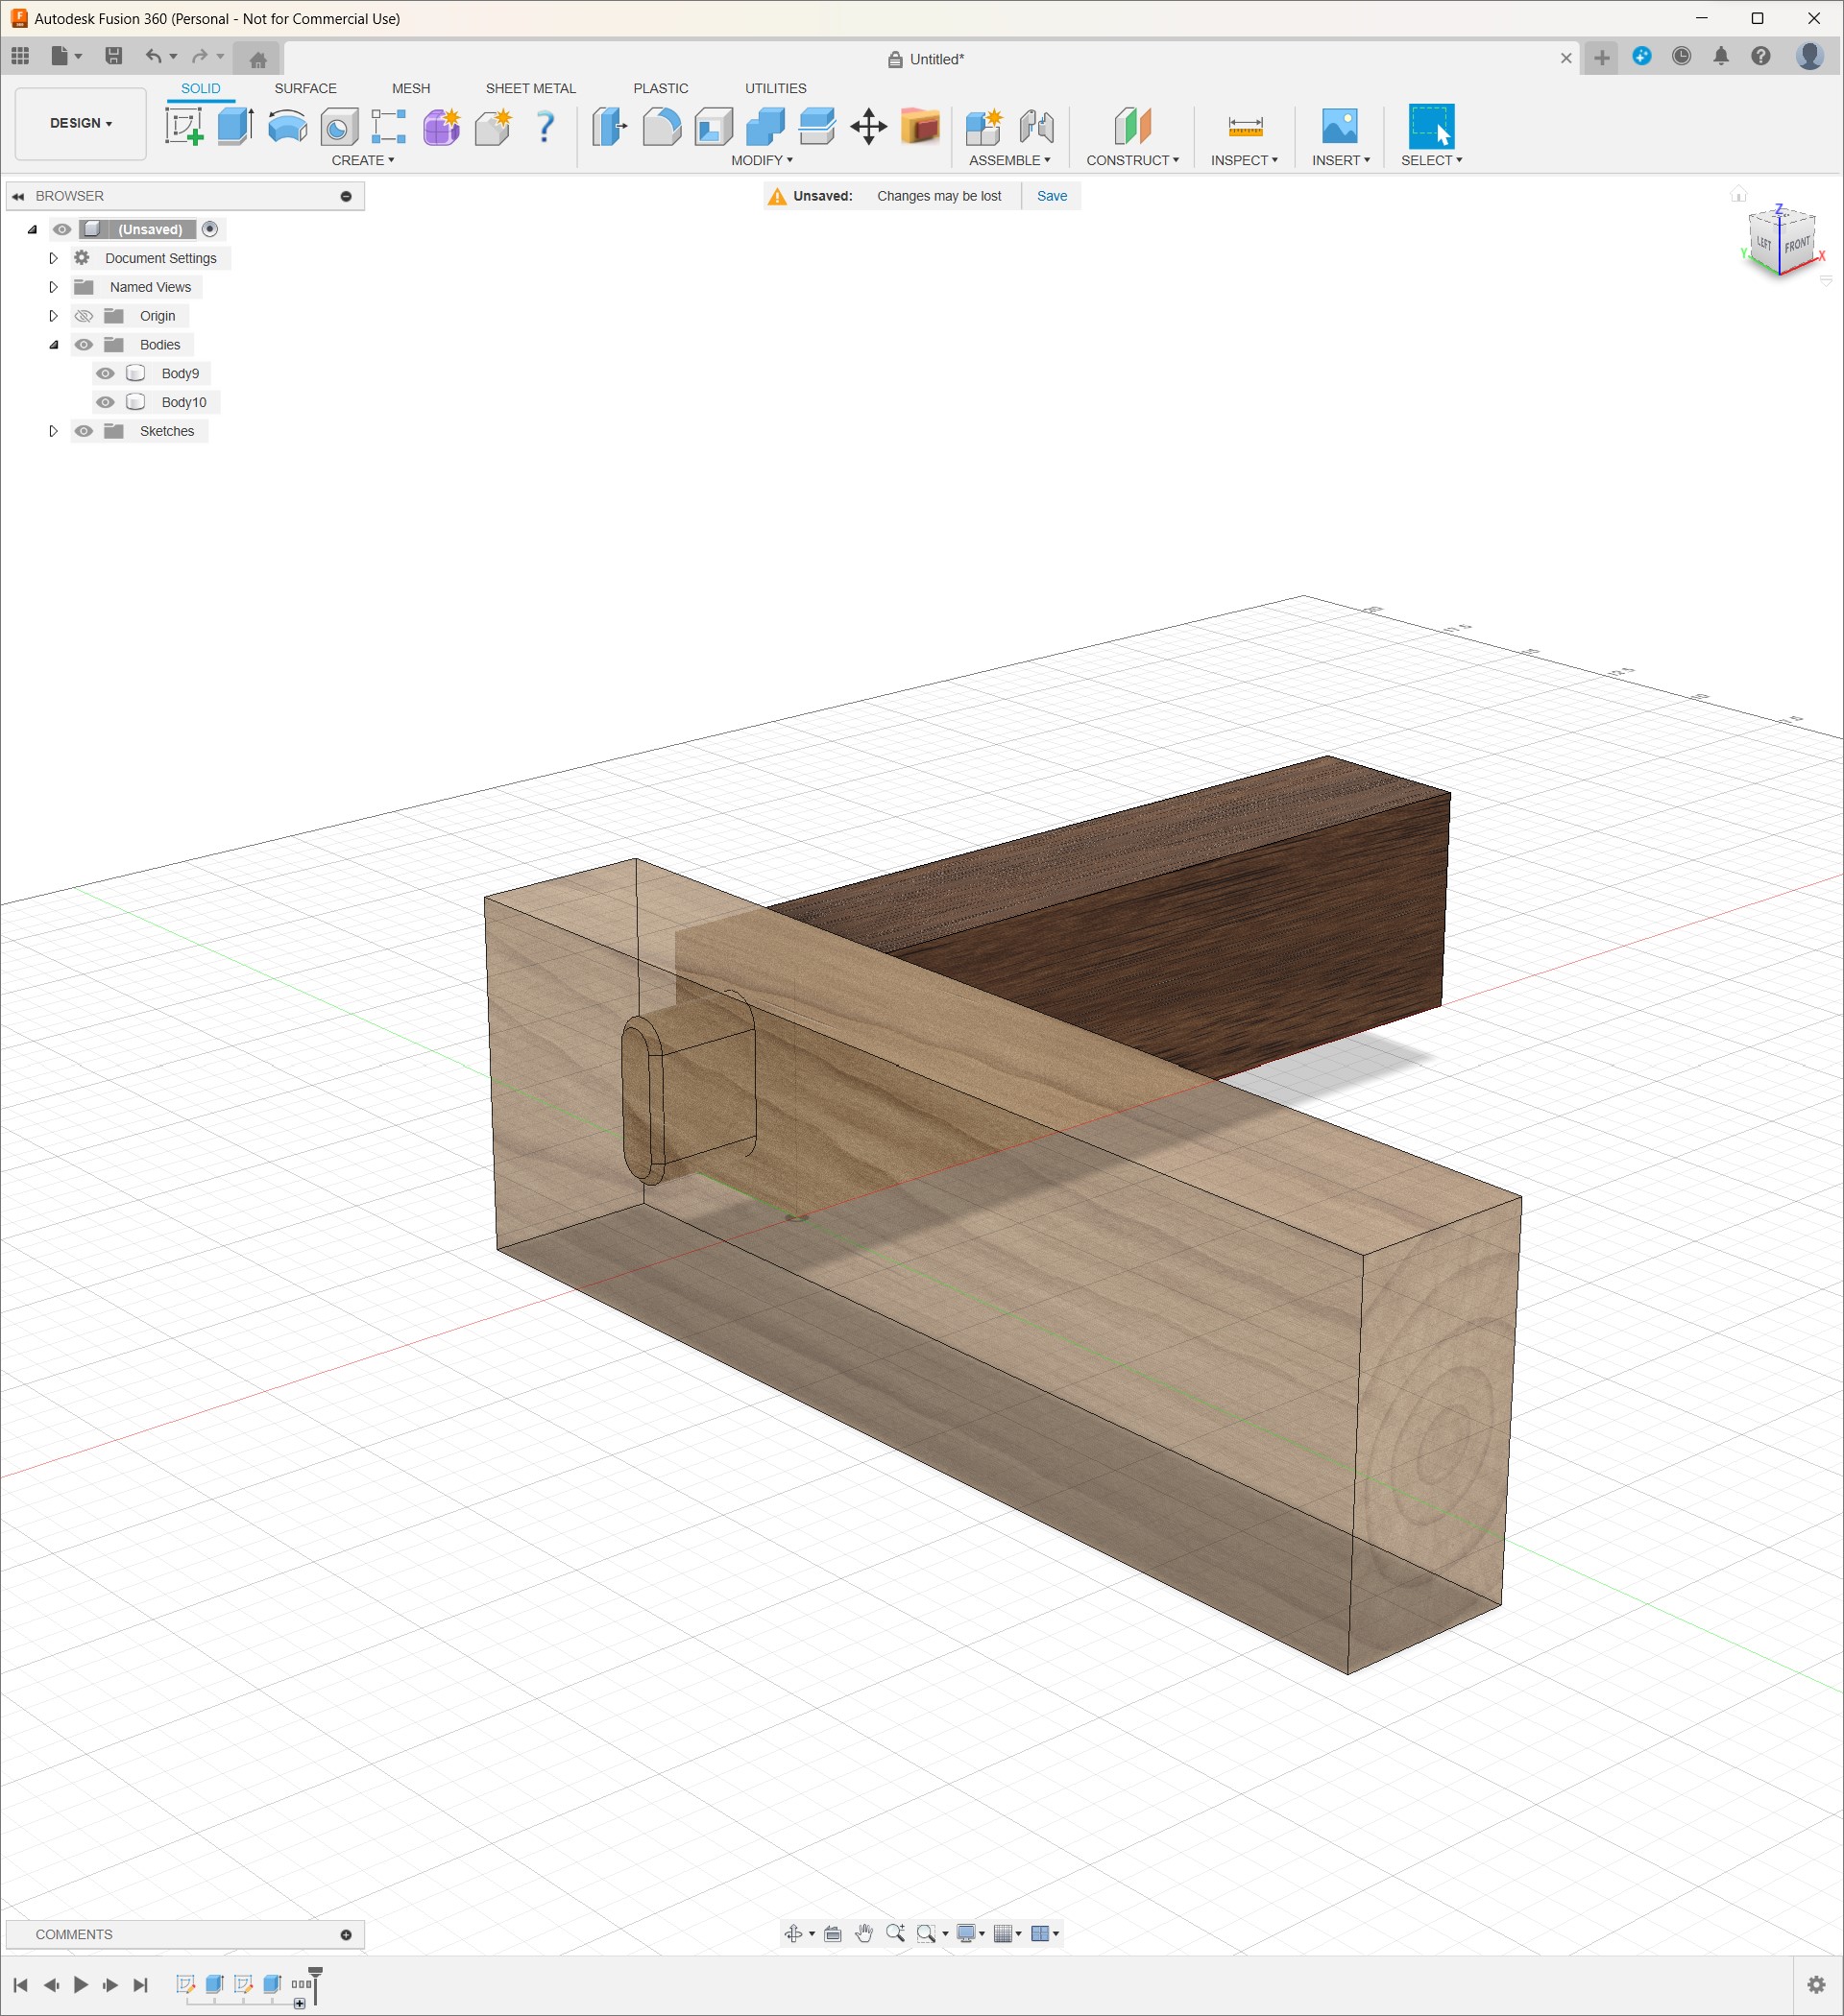1844x2016 pixels.
Task: Expand the Named Views folder
Action: (54, 287)
